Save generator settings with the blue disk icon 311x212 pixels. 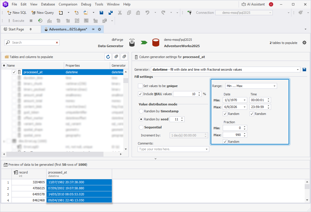[x=304, y=70]
